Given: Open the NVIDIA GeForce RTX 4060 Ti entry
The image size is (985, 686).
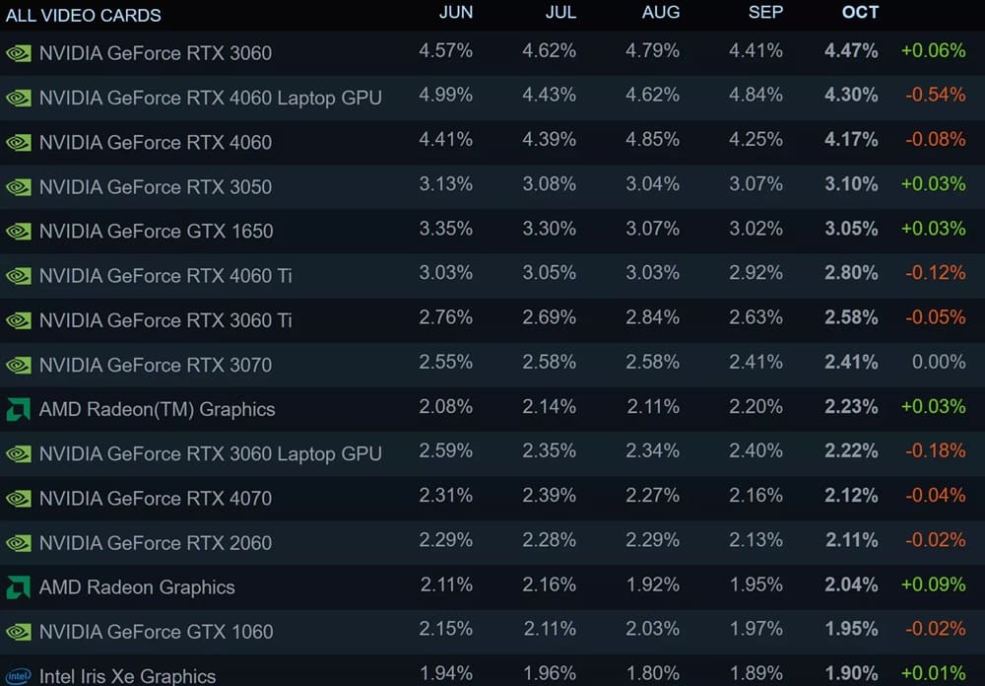Looking at the screenshot, I should tap(165, 276).
